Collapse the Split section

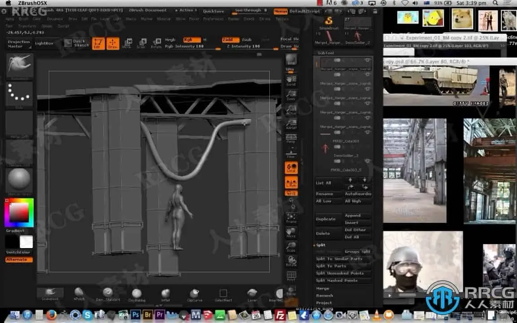tap(320, 245)
